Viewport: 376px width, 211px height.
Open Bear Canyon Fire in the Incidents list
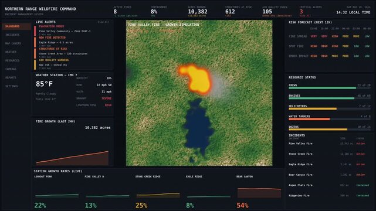pos(300,175)
